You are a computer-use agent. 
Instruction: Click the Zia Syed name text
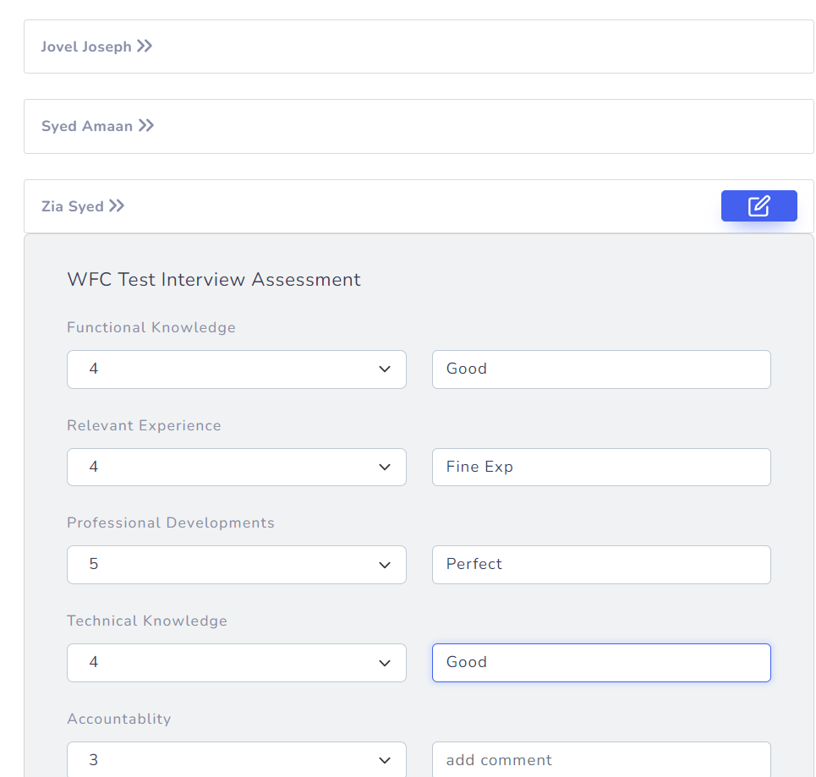(73, 207)
